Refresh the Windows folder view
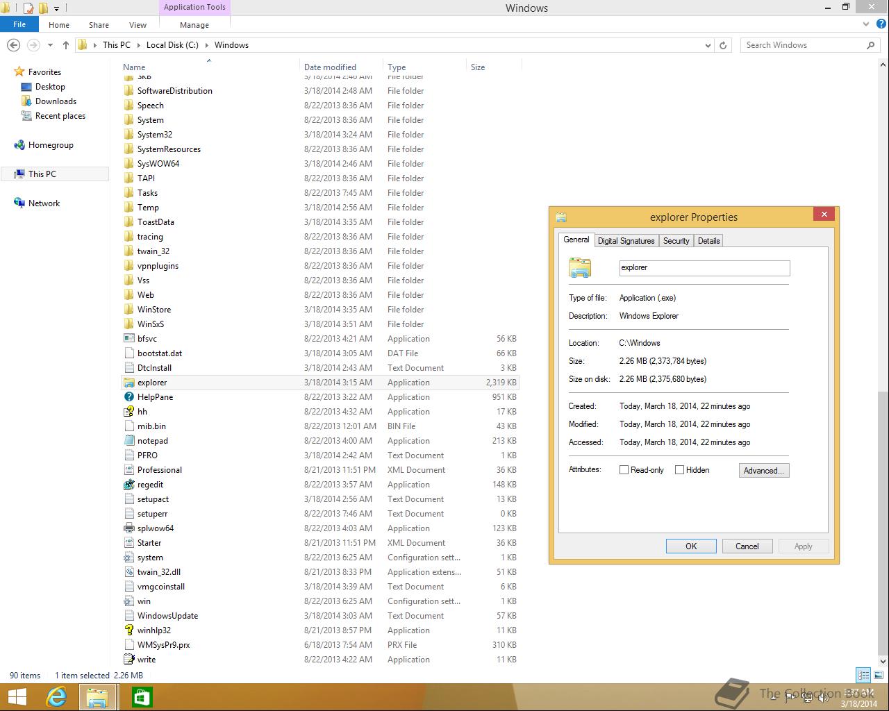This screenshot has width=889, height=711. [x=723, y=45]
